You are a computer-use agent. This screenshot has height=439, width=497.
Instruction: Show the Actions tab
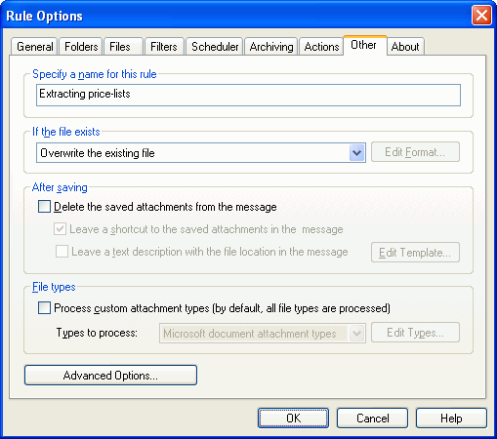tap(321, 47)
